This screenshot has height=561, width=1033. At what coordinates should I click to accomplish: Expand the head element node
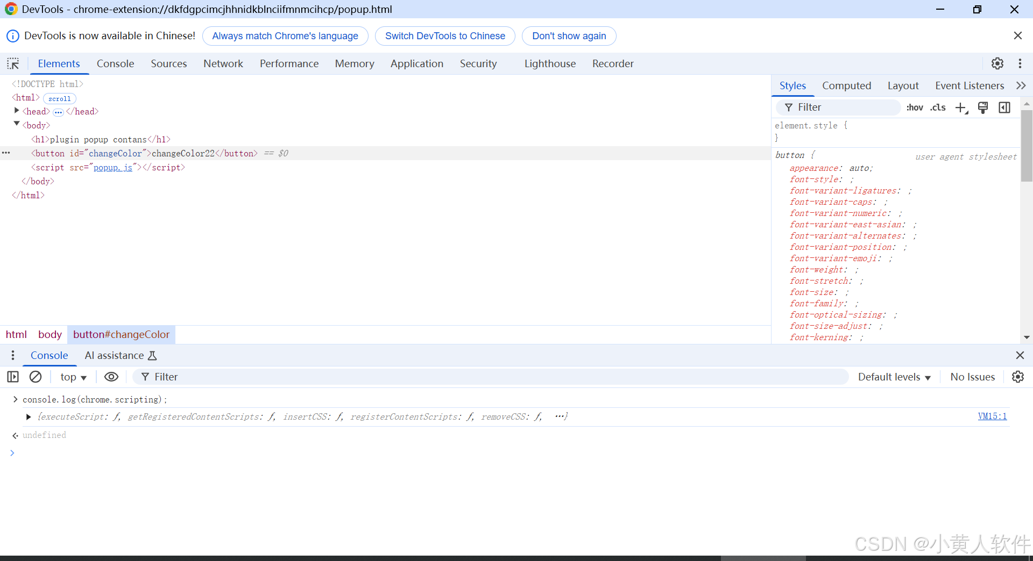pos(17,111)
